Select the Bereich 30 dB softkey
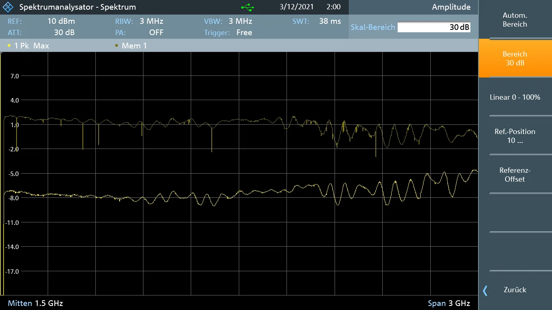Image resolution: width=552 pixels, height=310 pixels. click(515, 59)
